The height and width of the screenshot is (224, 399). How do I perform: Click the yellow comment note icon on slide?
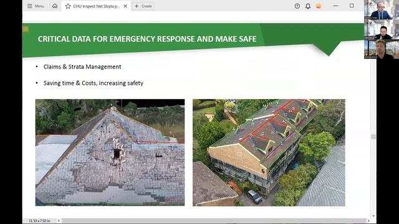(x=25, y=29)
